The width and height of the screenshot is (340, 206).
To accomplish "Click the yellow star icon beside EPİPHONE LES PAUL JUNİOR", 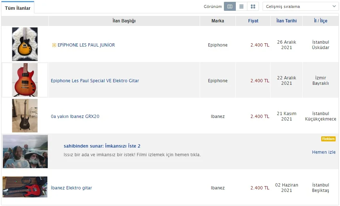I will coord(54,45).
